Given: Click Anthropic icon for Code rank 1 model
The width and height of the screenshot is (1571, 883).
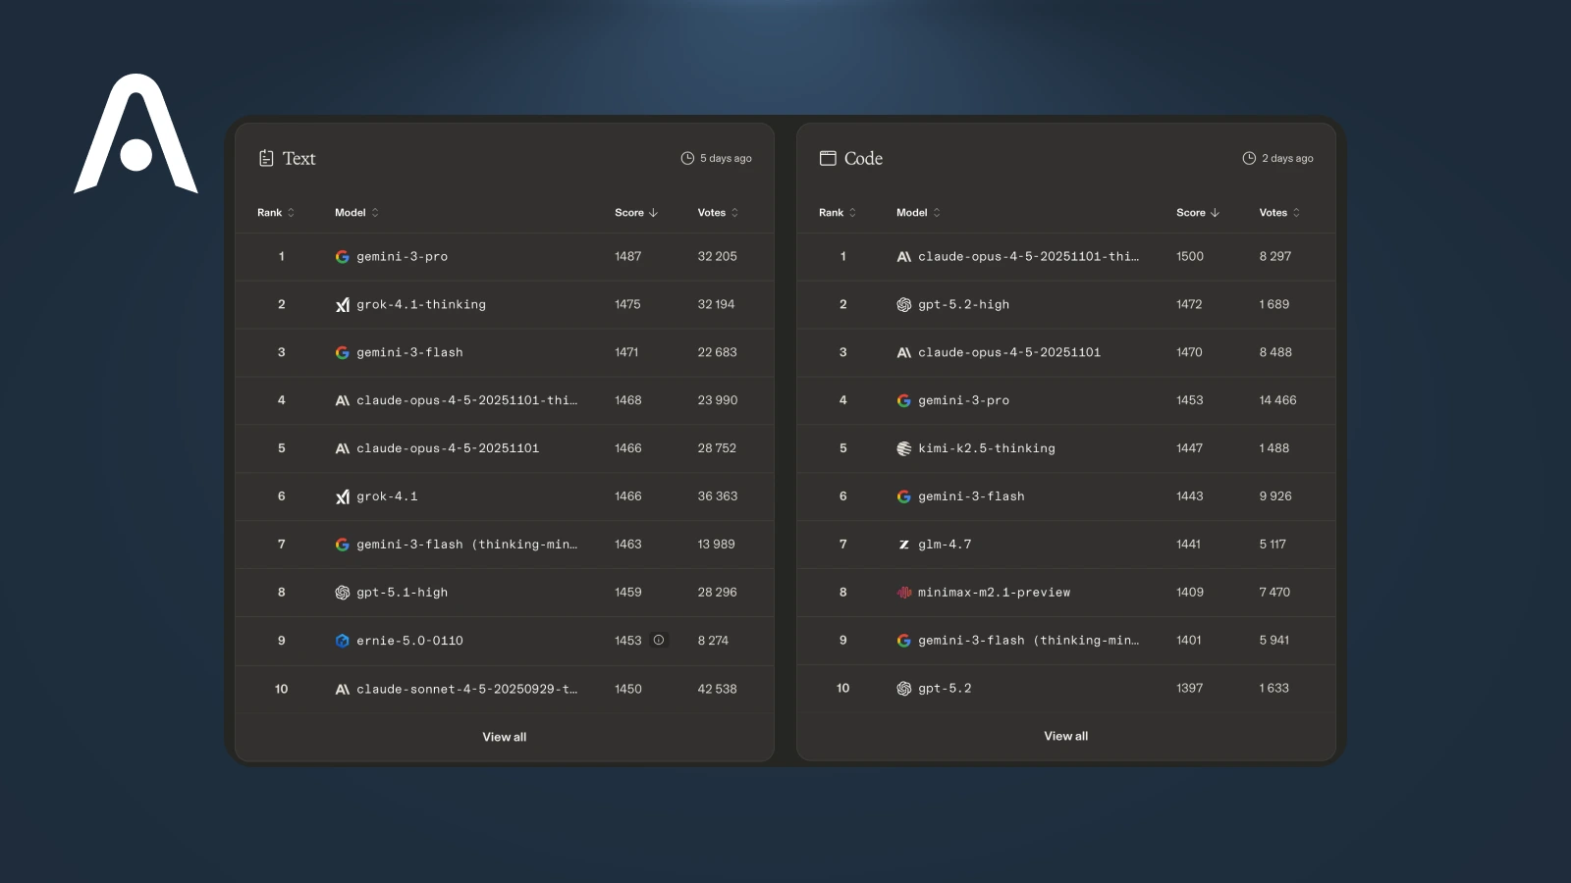Looking at the screenshot, I should point(904,257).
